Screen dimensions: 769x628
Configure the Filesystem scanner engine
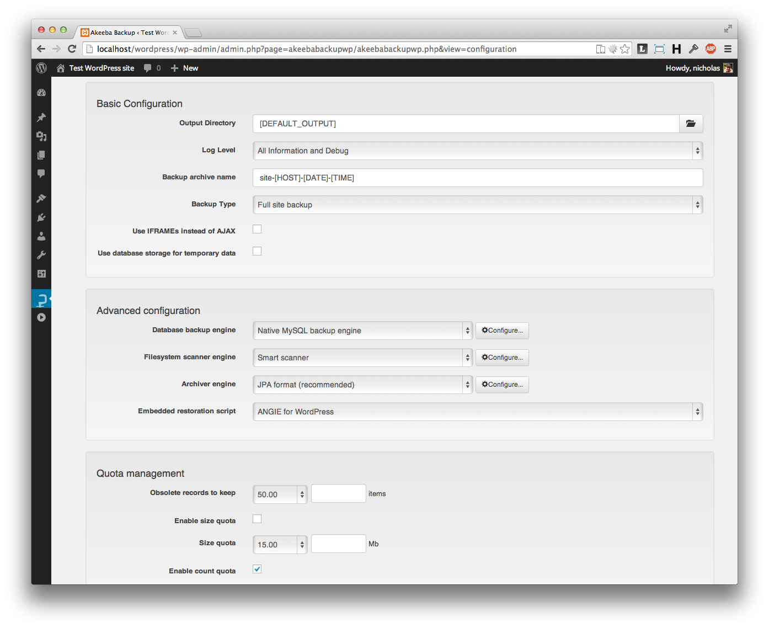[502, 358]
